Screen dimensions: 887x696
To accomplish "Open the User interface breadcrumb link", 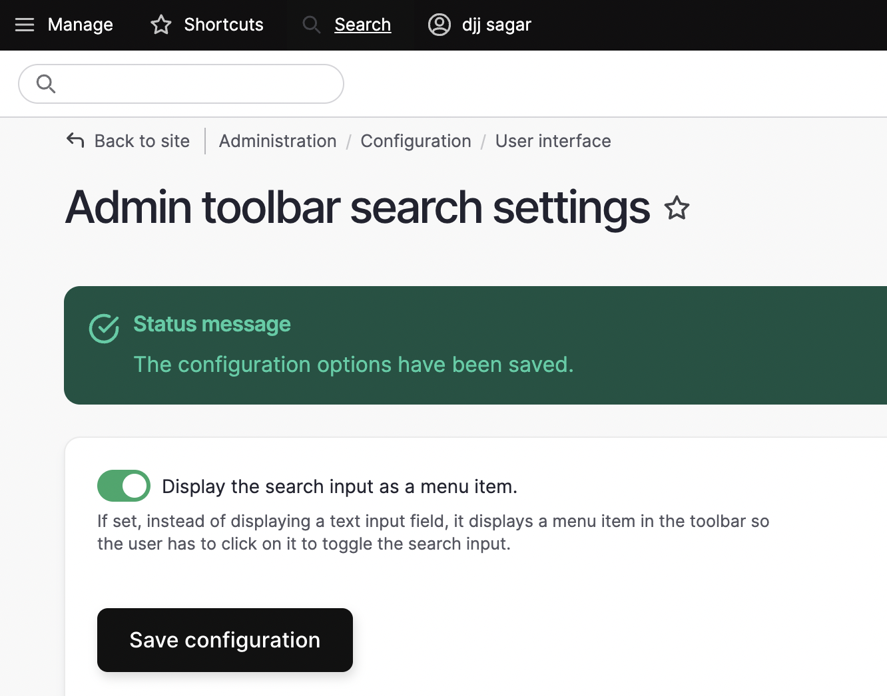I will [553, 140].
